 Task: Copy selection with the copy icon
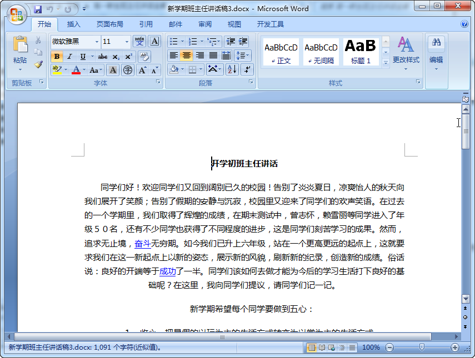point(38,52)
